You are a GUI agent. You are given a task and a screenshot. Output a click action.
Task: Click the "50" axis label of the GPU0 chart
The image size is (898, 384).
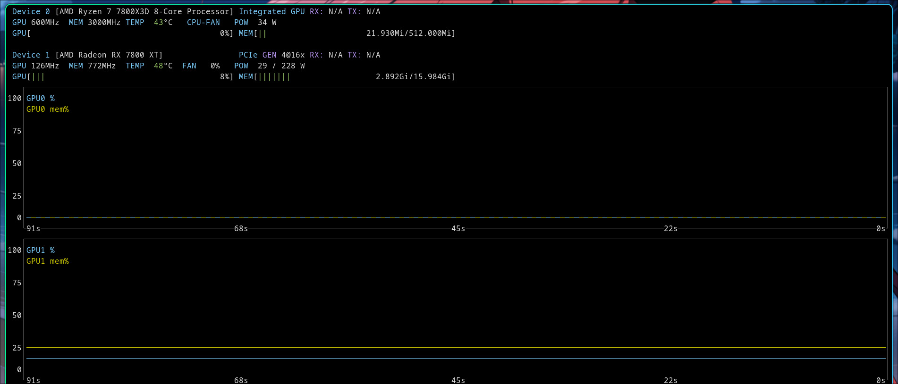tap(17, 163)
